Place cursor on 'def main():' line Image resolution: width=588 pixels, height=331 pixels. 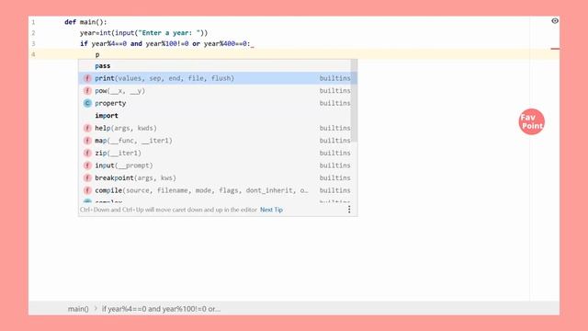(x=85, y=22)
